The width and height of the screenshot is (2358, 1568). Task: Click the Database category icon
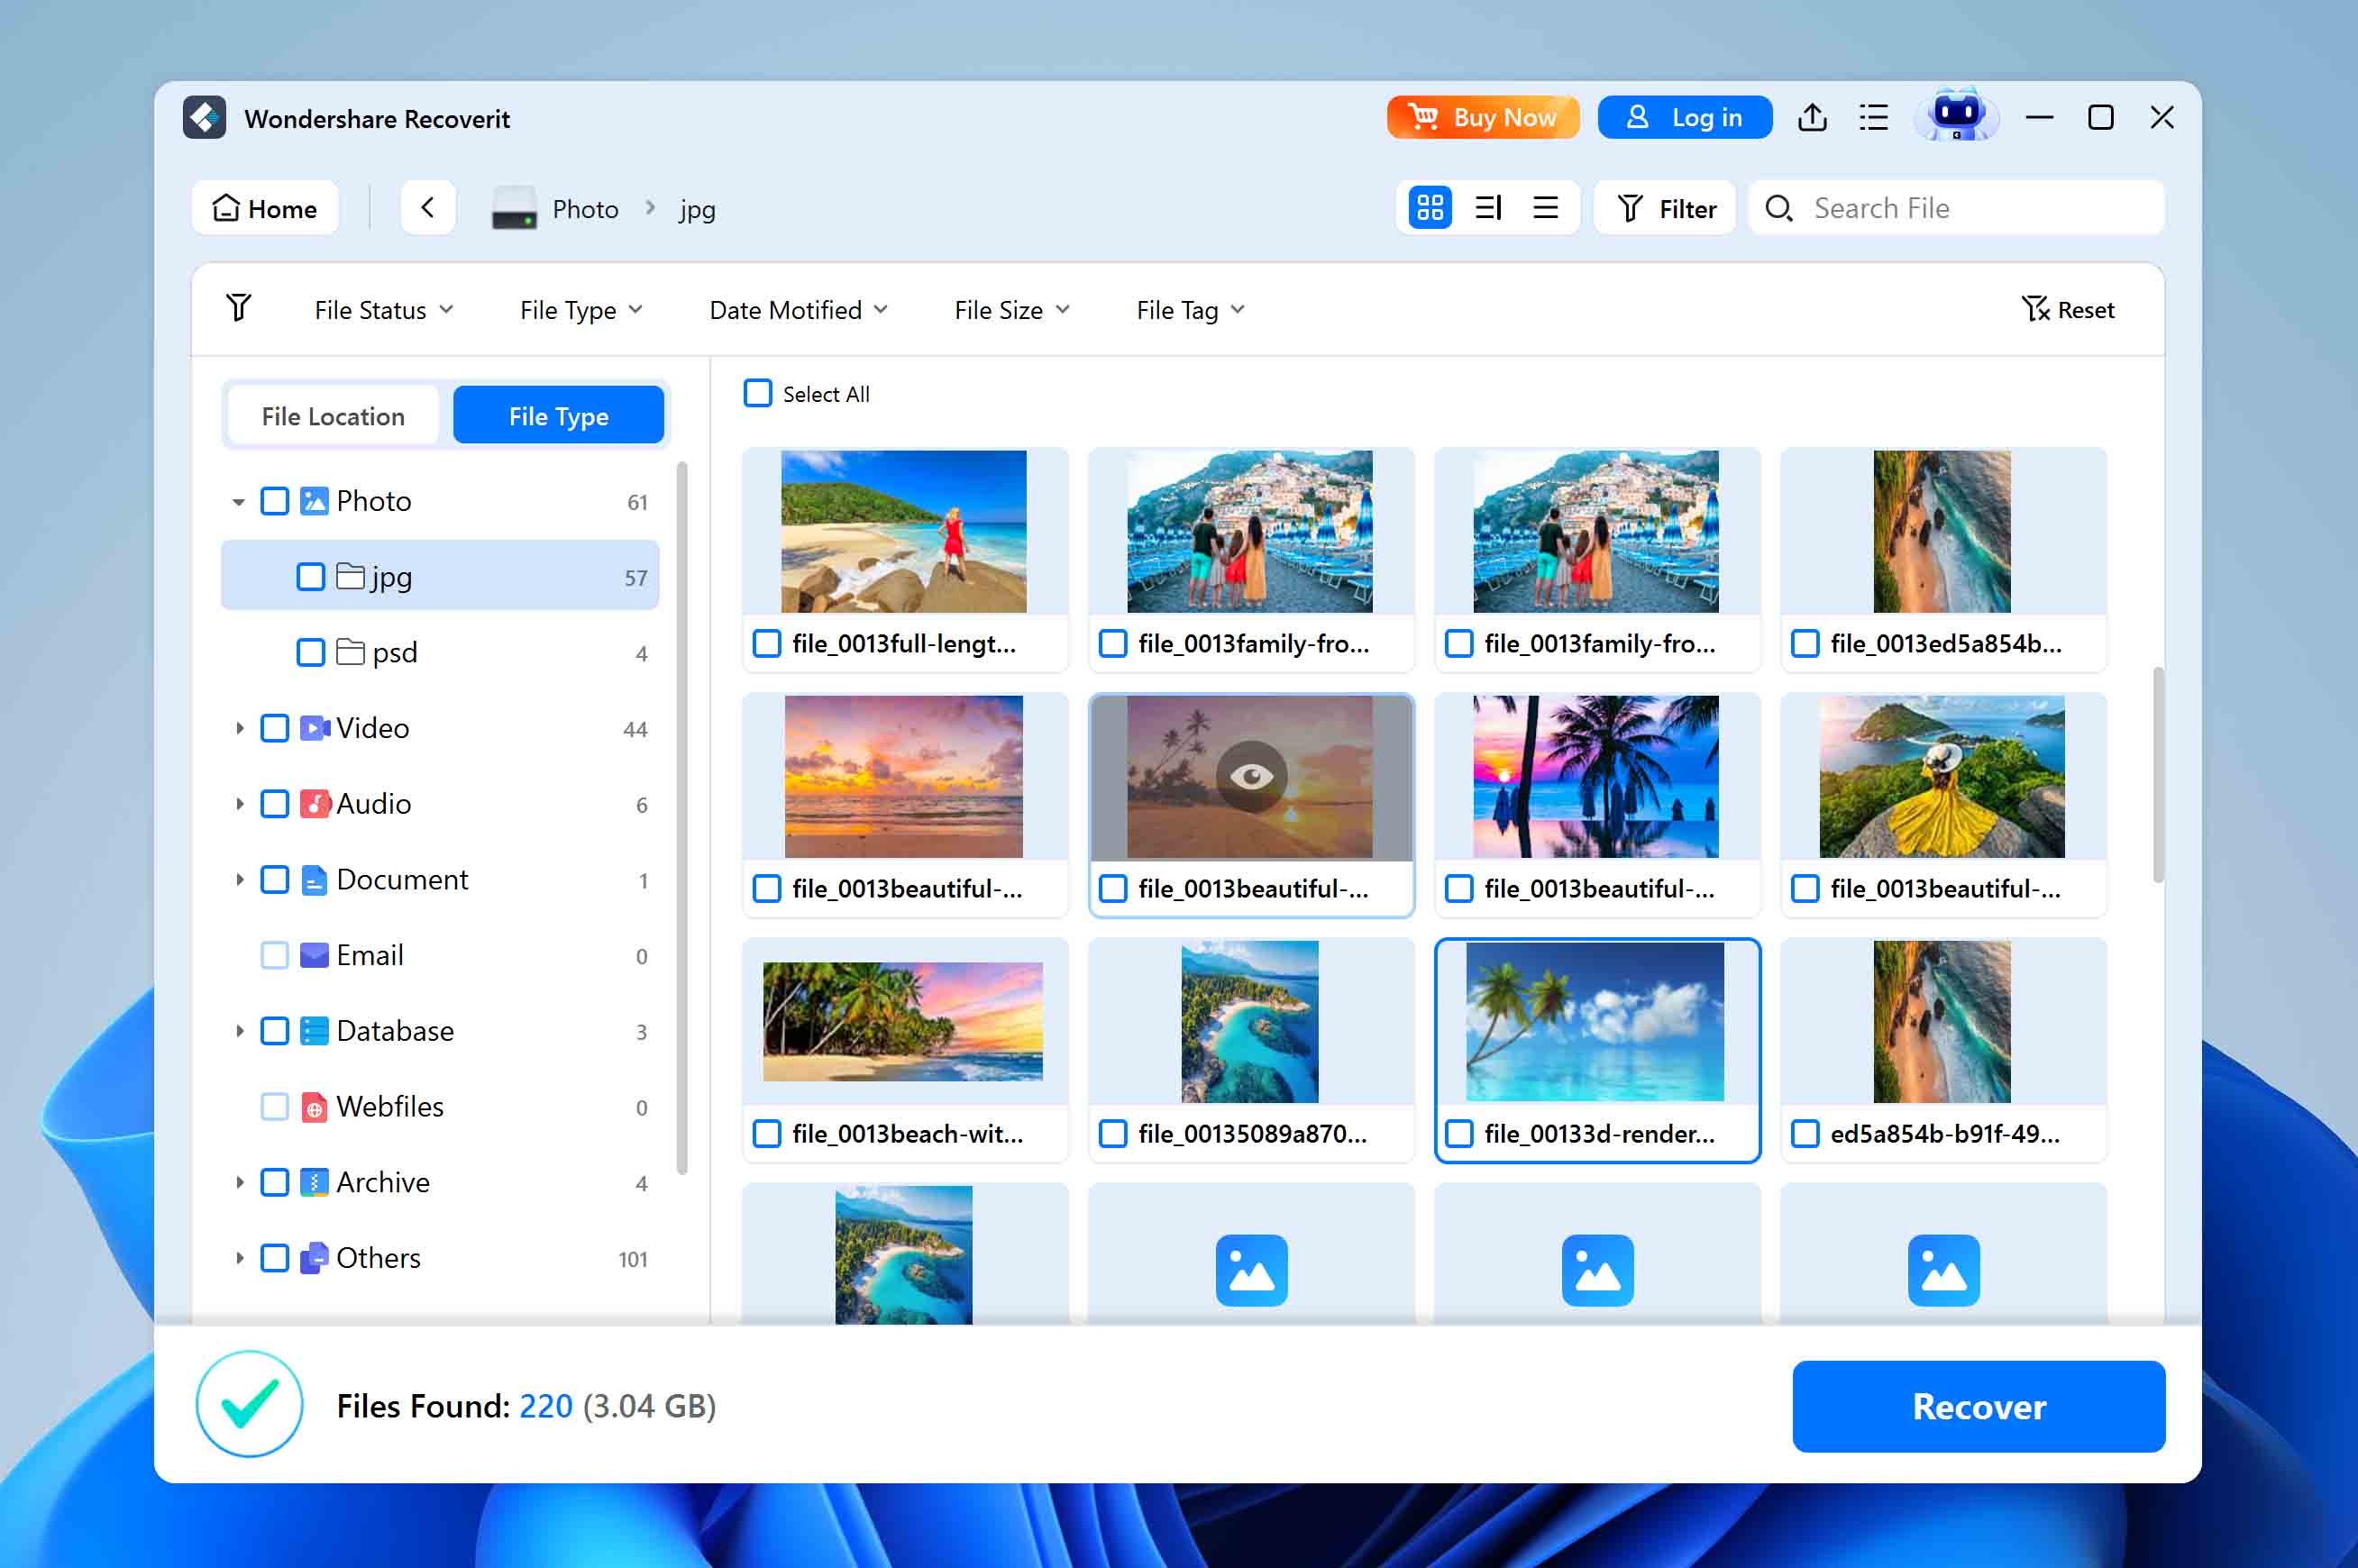(x=314, y=1031)
